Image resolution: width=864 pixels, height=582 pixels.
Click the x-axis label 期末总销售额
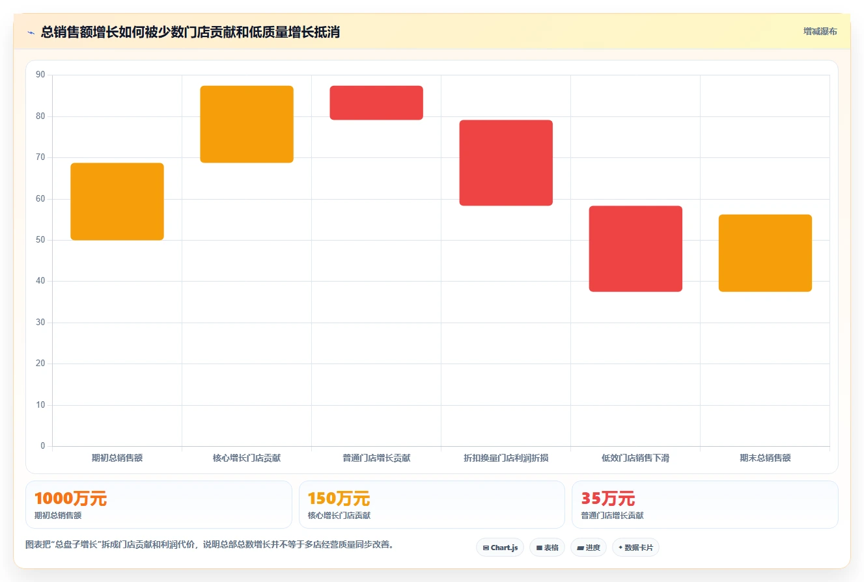765,458
